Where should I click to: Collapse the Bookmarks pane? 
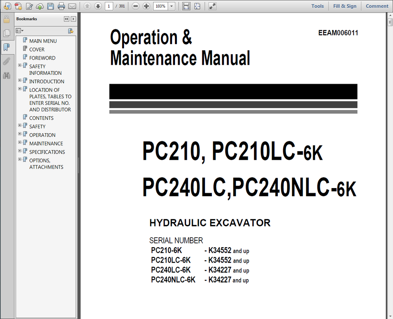click(x=66, y=19)
